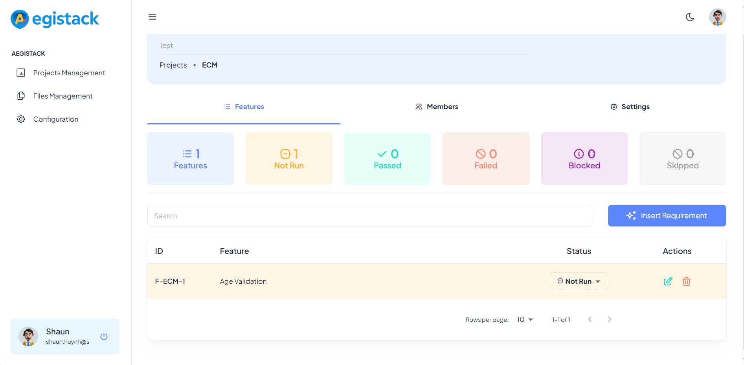Click the Insert Requirement button
Viewport: 744px width, 365px height.
click(667, 215)
